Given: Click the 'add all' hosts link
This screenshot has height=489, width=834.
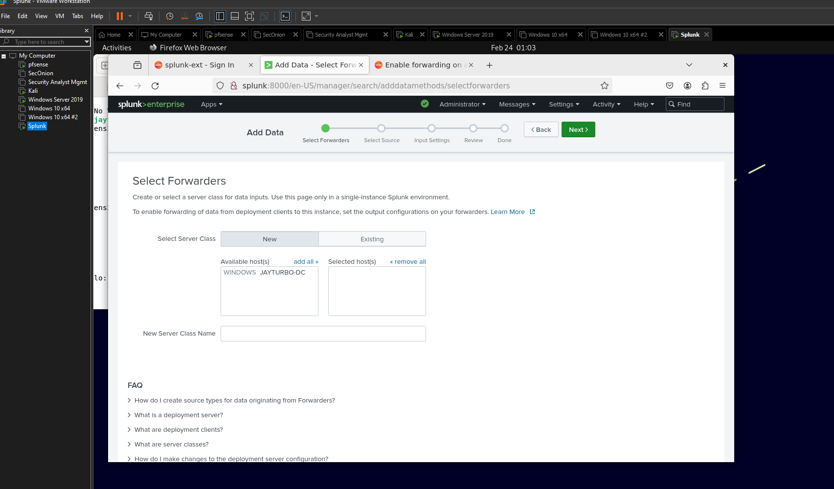Looking at the screenshot, I should coord(306,261).
